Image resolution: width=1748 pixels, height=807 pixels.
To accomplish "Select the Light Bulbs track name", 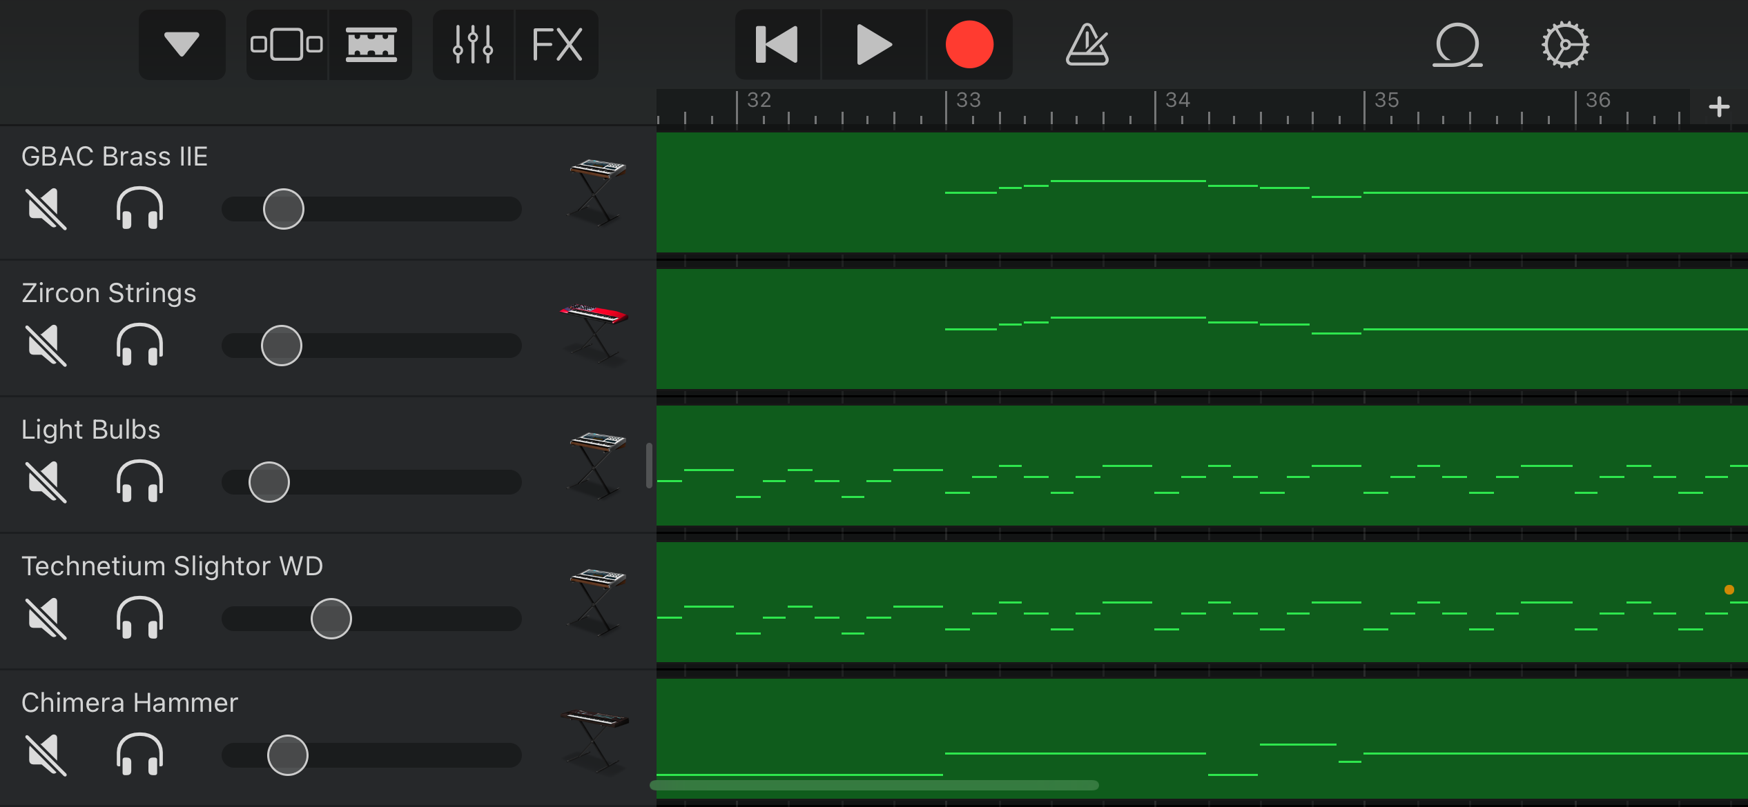I will point(91,430).
